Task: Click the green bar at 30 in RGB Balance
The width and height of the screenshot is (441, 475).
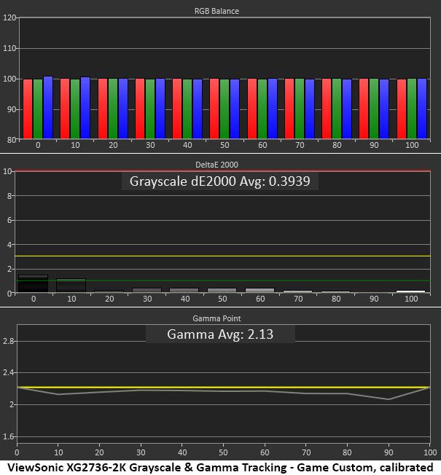Action: pyautogui.click(x=150, y=109)
